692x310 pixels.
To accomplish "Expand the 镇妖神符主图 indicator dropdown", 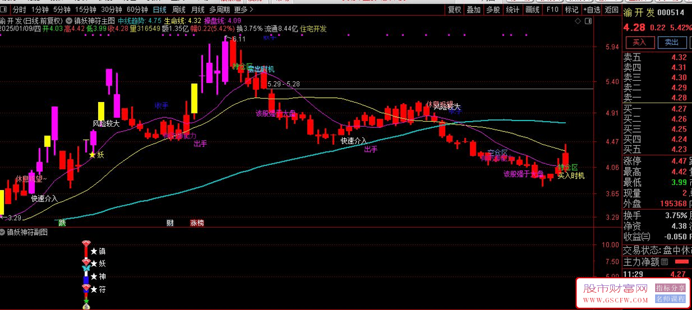I will 69,20.
